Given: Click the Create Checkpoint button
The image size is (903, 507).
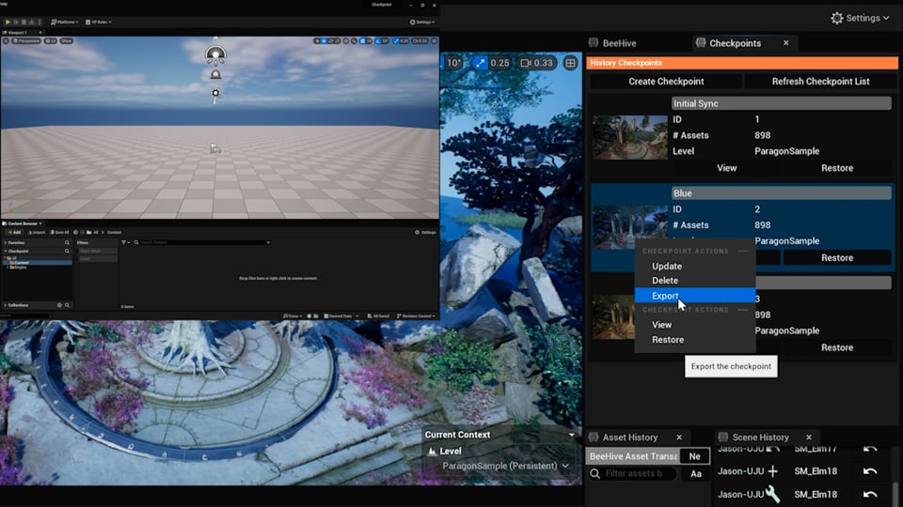Looking at the screenshot, I should tap(666, 81).
